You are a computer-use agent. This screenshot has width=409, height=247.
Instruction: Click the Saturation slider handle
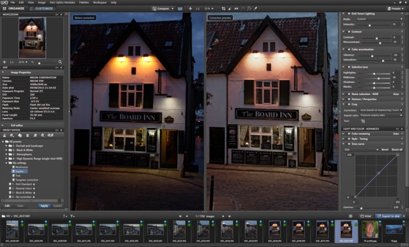coord(383,61)
